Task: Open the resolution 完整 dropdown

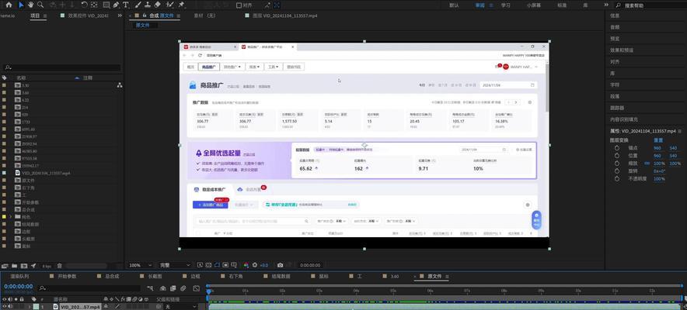Action: tap(175, 265)
